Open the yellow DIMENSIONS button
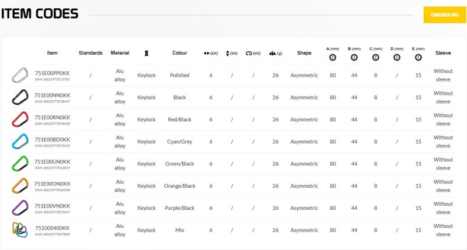 pyautogui.click(x=445, y=15)
